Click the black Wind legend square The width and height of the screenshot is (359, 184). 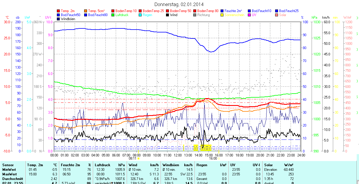[167, 15]
